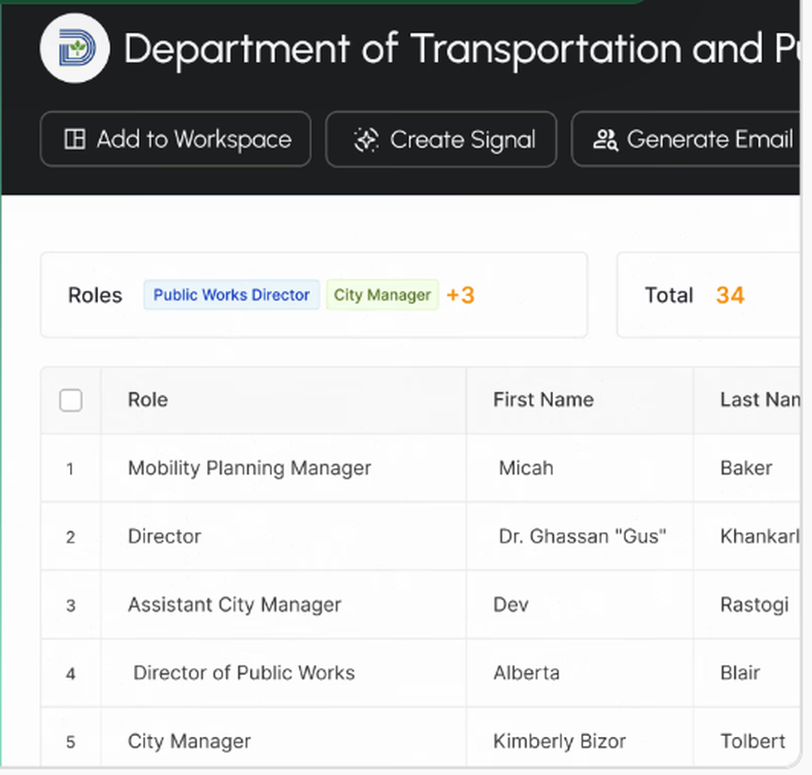812x775 pixels.
Task: Select the Public Works Director role chip
Action: 231,295
